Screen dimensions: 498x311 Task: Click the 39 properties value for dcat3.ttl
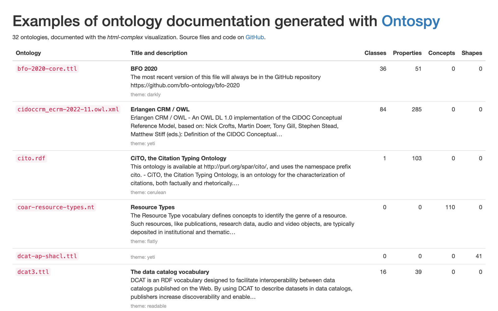pyautogui.click(x=418, y=272)
